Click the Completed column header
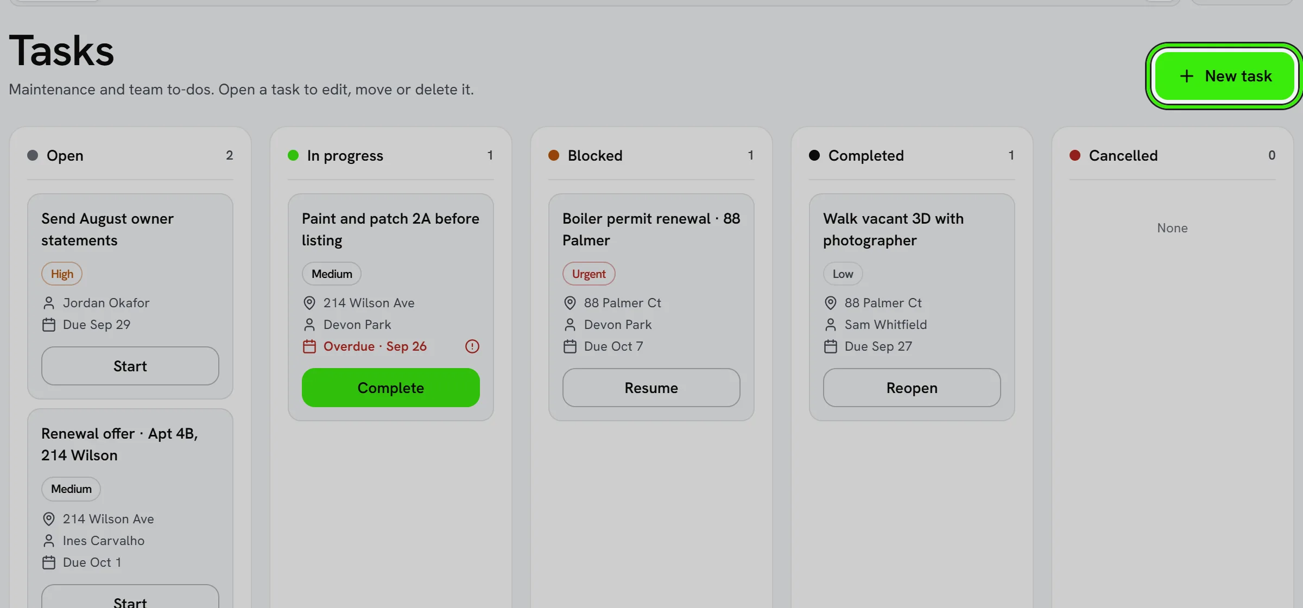The width and height of the screenshot is (1303, 608). [912, 155]
